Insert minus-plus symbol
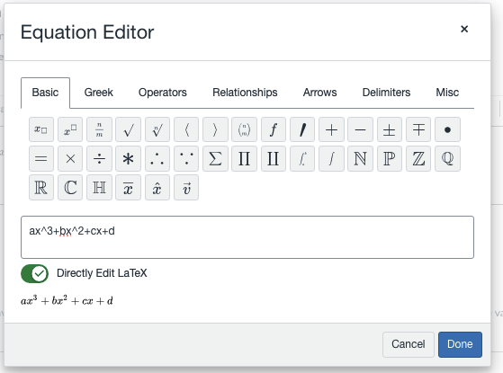The image size is (503, 373). [x=418, y=129]
